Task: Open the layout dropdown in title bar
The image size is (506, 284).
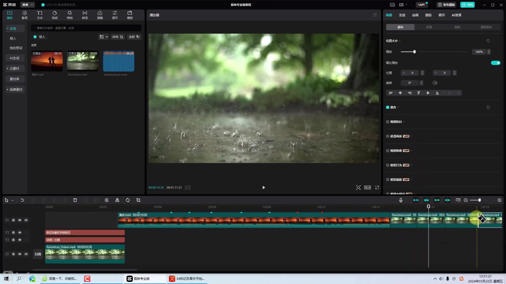Action: coord(403,5)
